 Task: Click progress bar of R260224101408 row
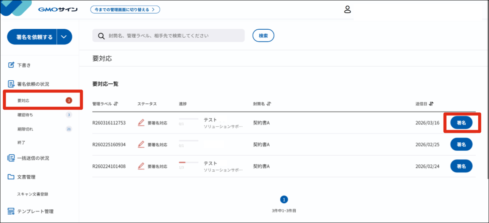pyautogui.click(x=188, y=162)
